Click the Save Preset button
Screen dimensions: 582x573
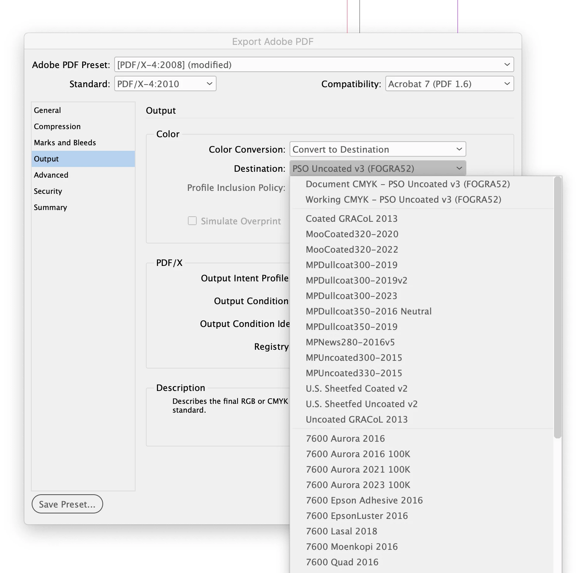[x=67, y=504]
